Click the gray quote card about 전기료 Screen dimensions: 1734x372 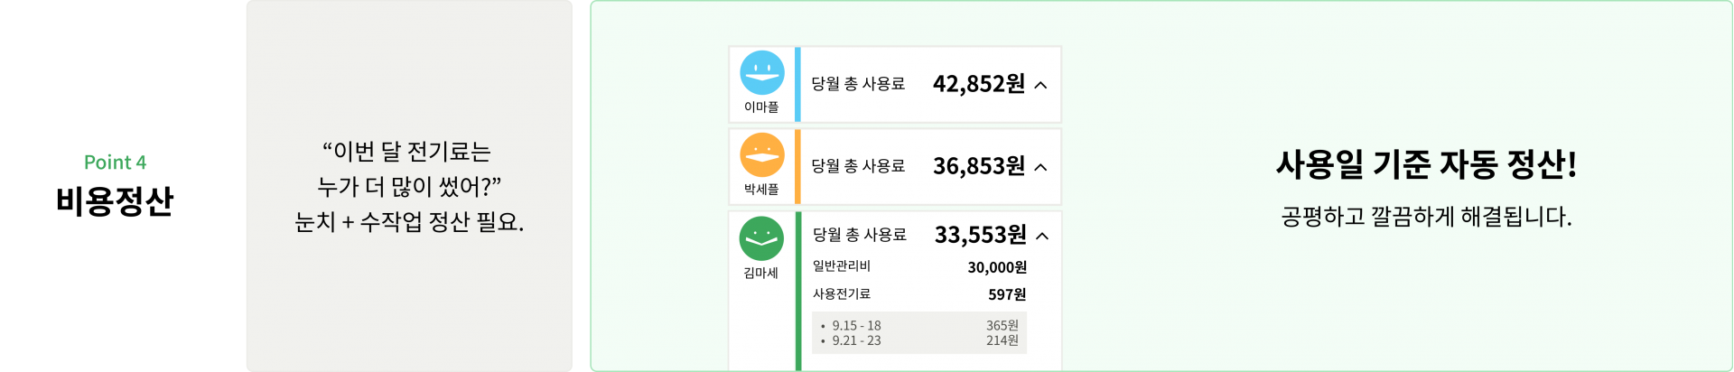[409, 186]
